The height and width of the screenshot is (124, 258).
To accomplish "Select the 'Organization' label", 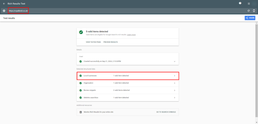I will click(x=88, y=83).
